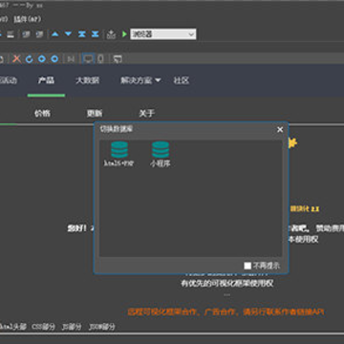
Task: Click the blue up arrow toolbar icon
Action: coord(55,33)
